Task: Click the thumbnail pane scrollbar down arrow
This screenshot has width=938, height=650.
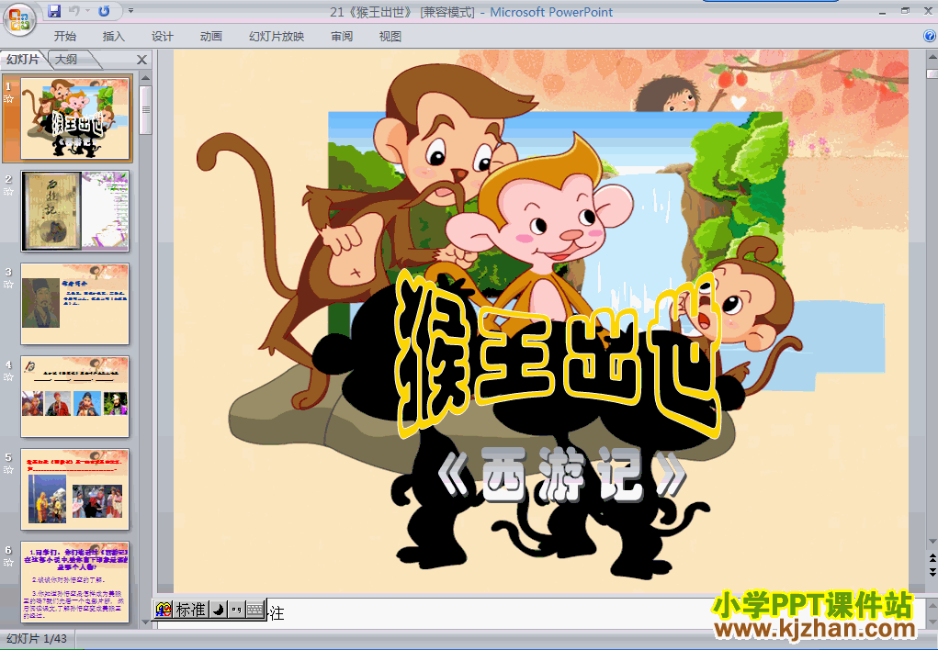Action: pos(145,622)
